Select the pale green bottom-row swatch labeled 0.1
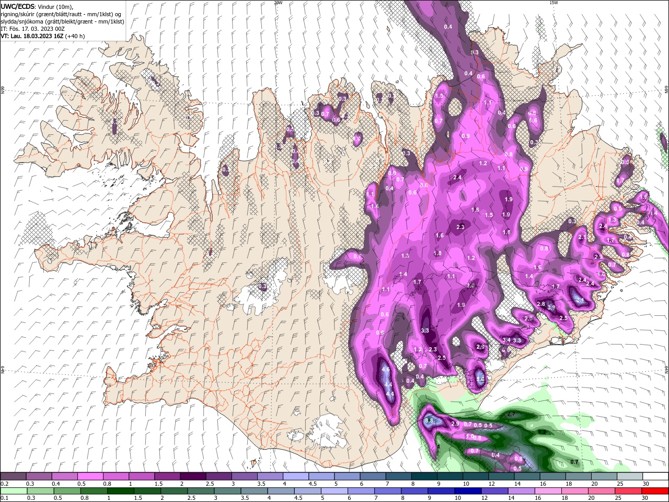 click(x=13, y=490)
